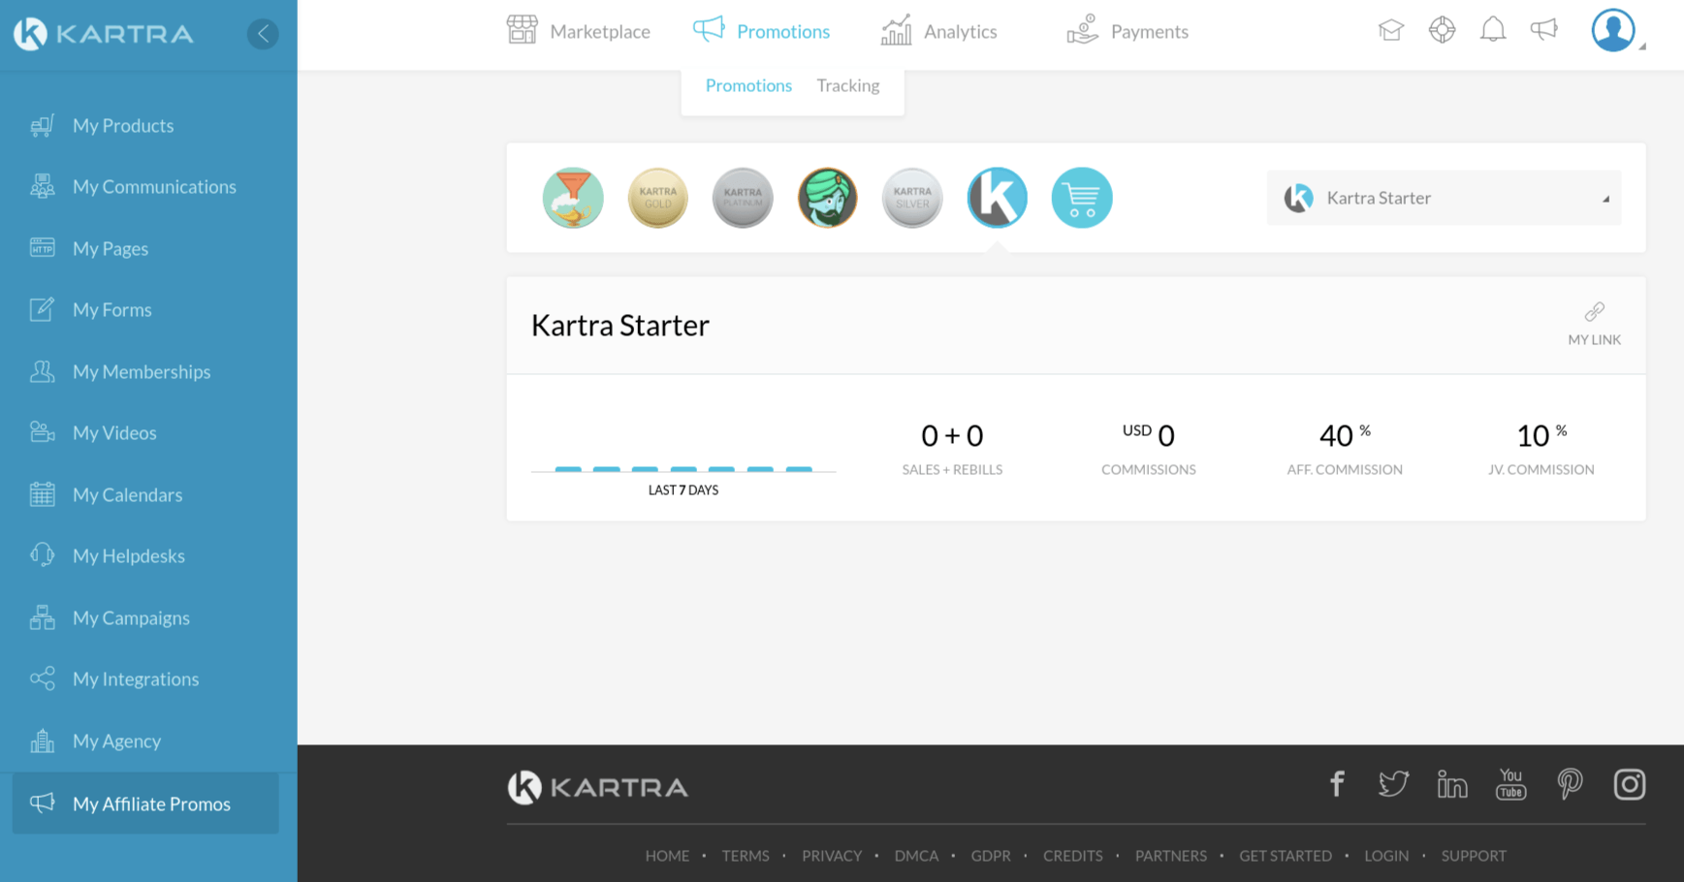Open the YouTube footer link
Image resolution: width=1684 pixels, height=882 pixels.
point(1510,783)
